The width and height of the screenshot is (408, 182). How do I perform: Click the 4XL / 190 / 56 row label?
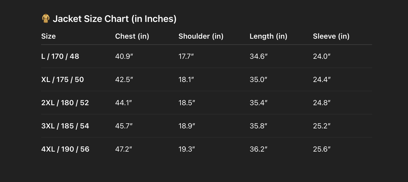[x=65, y=149]
